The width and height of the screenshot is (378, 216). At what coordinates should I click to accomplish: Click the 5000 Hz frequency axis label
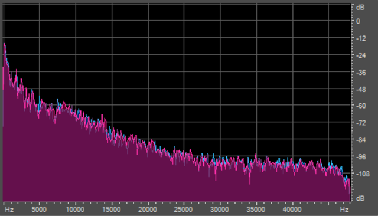[39, 210]
